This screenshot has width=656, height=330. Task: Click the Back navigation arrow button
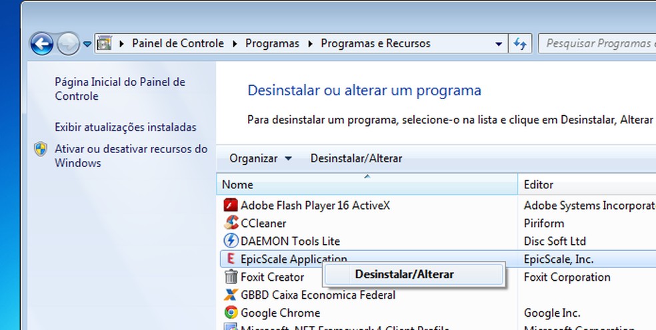(42, 43)
